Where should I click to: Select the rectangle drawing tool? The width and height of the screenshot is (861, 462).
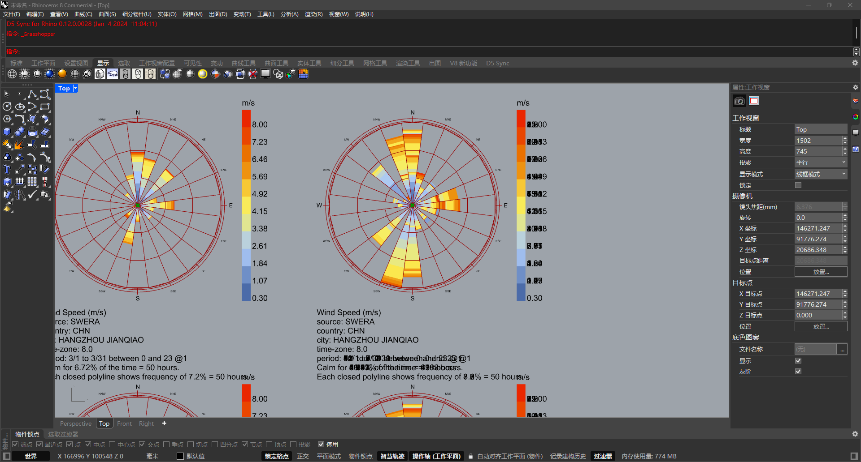pyautogui.click(x=45, y=107)
